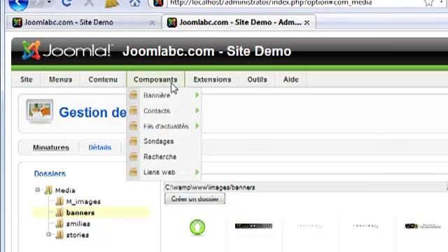The width and height of the screenshot is (448, 252).
Task: Open the rightmost banner thumbnail
Action: [423, 226]
